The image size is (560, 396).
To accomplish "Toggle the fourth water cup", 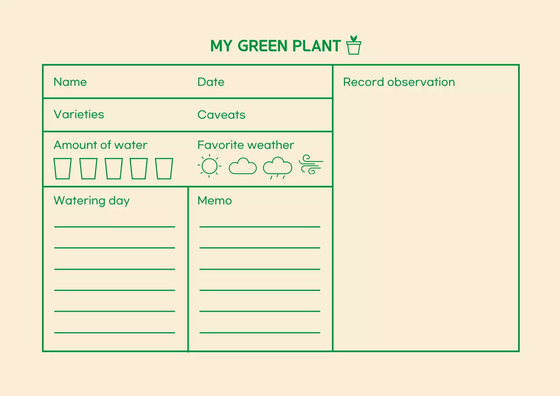I will (139, 168).
